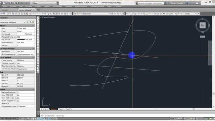
Task: Save drawing via title bar save icon
Action: (10, 3)
